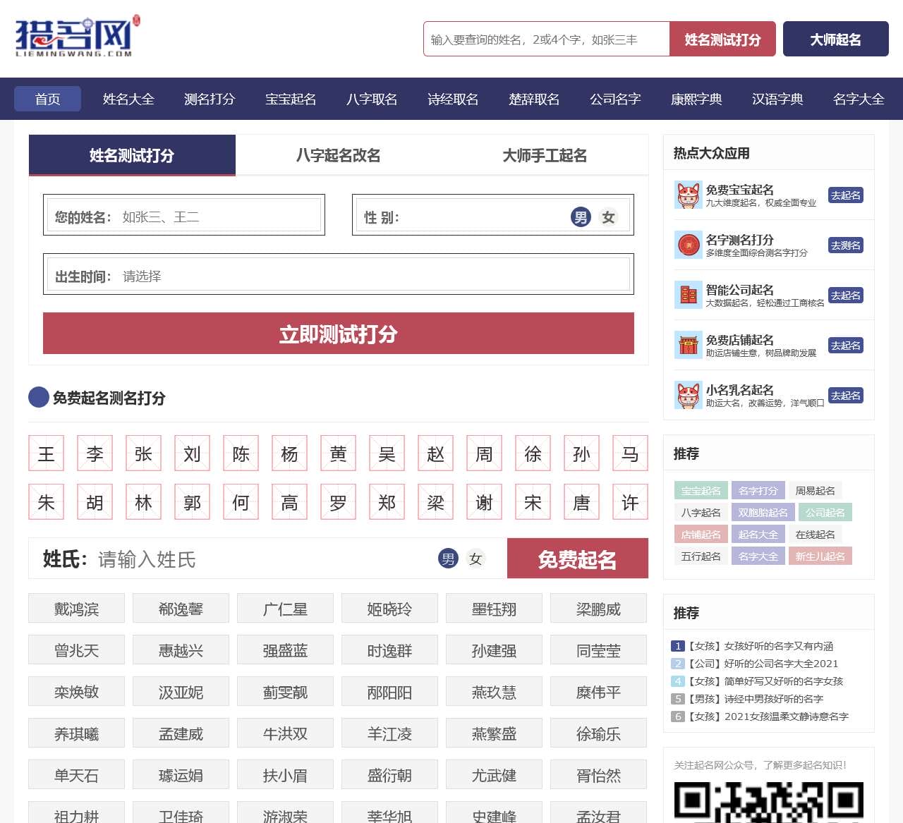Open 诗经取名 in the navigation bar
Screen dimensions: 903x823
(453, 99)
